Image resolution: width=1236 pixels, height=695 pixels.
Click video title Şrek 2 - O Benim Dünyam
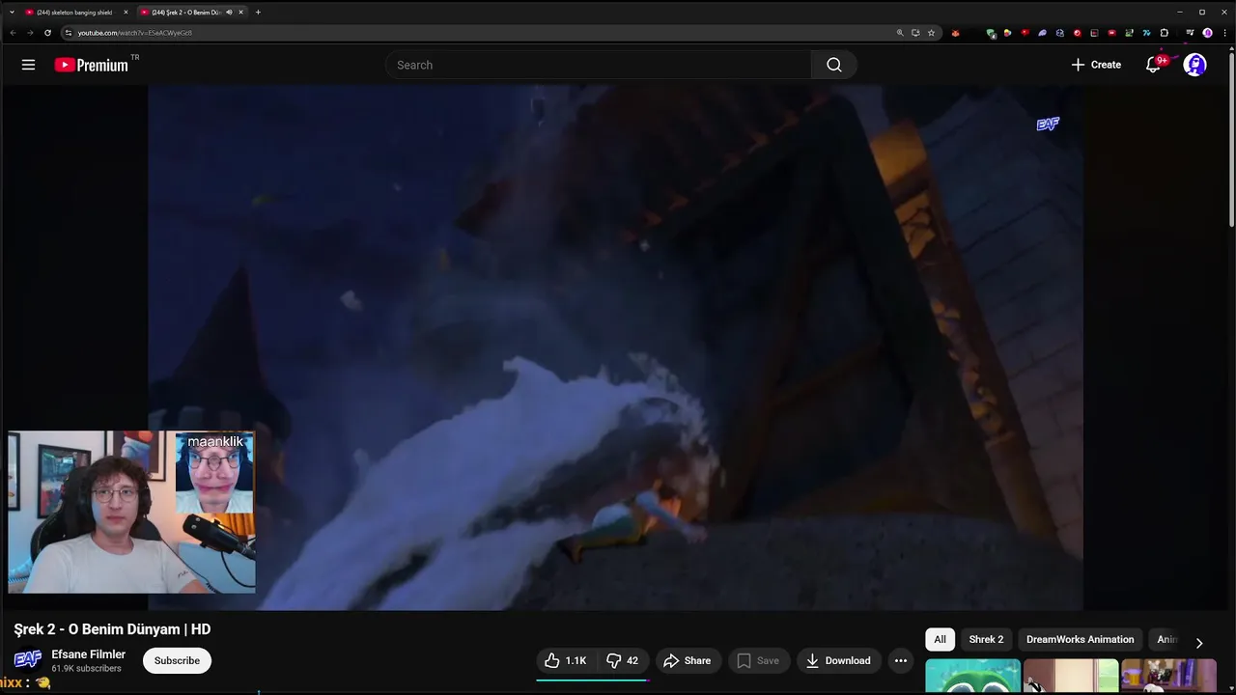click(112, 629)
